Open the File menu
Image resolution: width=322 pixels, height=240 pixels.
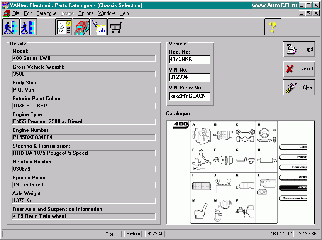[x=16, y=13]
